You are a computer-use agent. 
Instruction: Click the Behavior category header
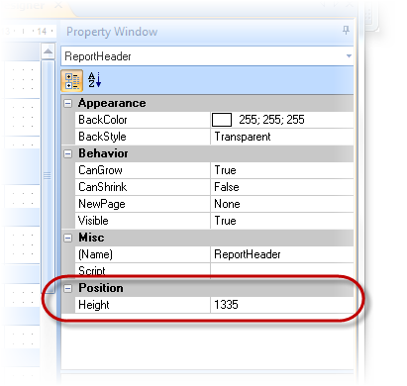[207, 153]
